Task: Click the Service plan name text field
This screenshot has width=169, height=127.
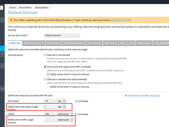Action: [62, 35]
